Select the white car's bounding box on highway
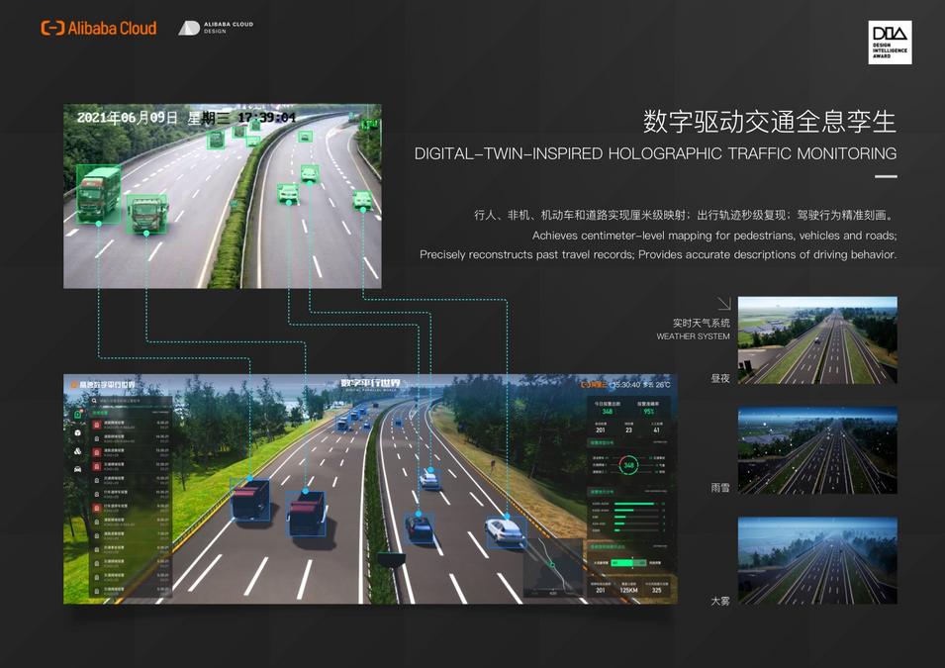945x668 pixels. point(505,530)
